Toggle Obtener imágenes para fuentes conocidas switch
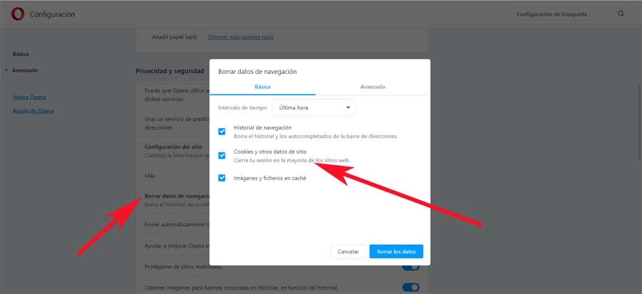The image size is (642, 294). [x=411, y=288]
